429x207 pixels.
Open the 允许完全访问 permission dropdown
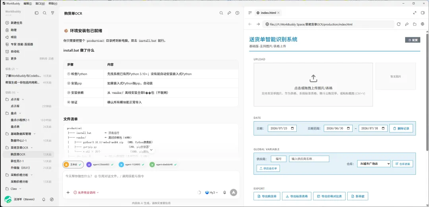click(x=86, y=192)
